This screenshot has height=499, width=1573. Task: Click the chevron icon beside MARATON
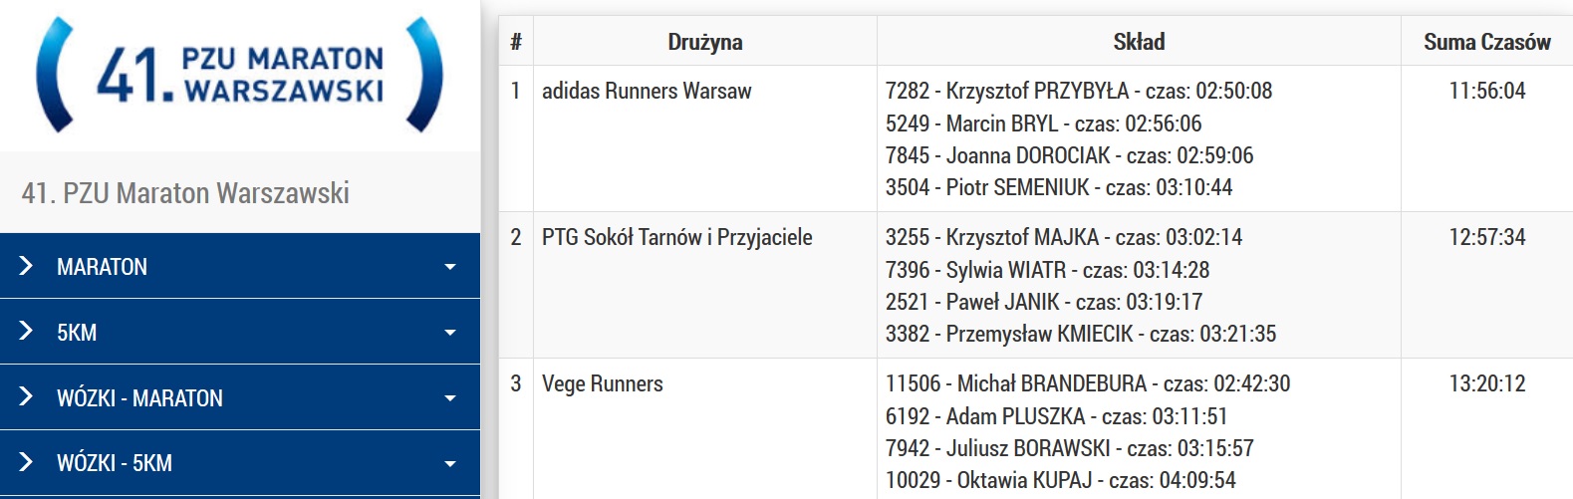[26, 266]
